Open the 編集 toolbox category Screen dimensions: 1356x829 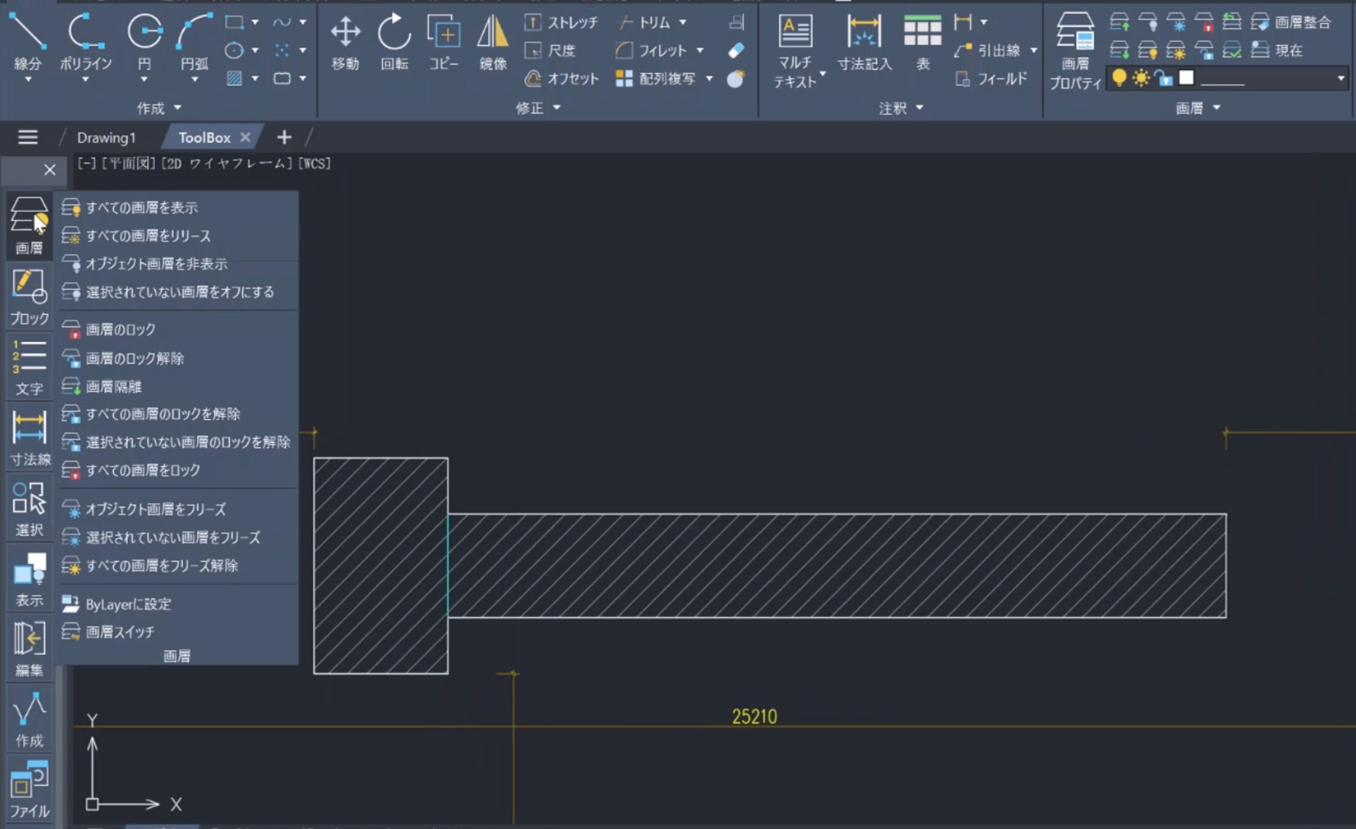click(x=29, y=648)
